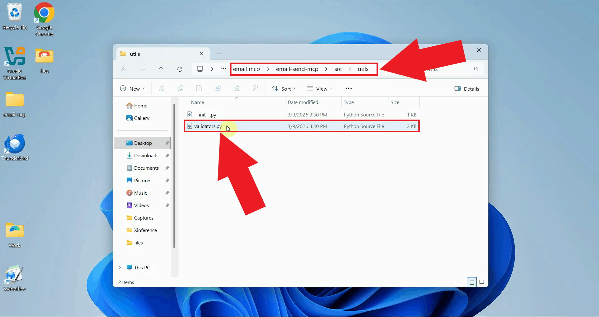Open Thunderbird from the desktop
This screenshot has height=317, width=599.
coord(15,147)
